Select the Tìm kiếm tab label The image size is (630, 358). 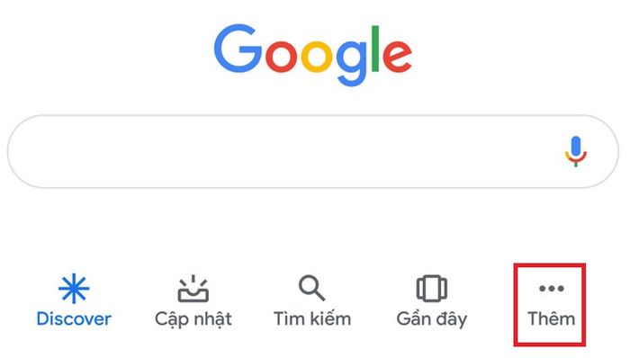(312, 319)
